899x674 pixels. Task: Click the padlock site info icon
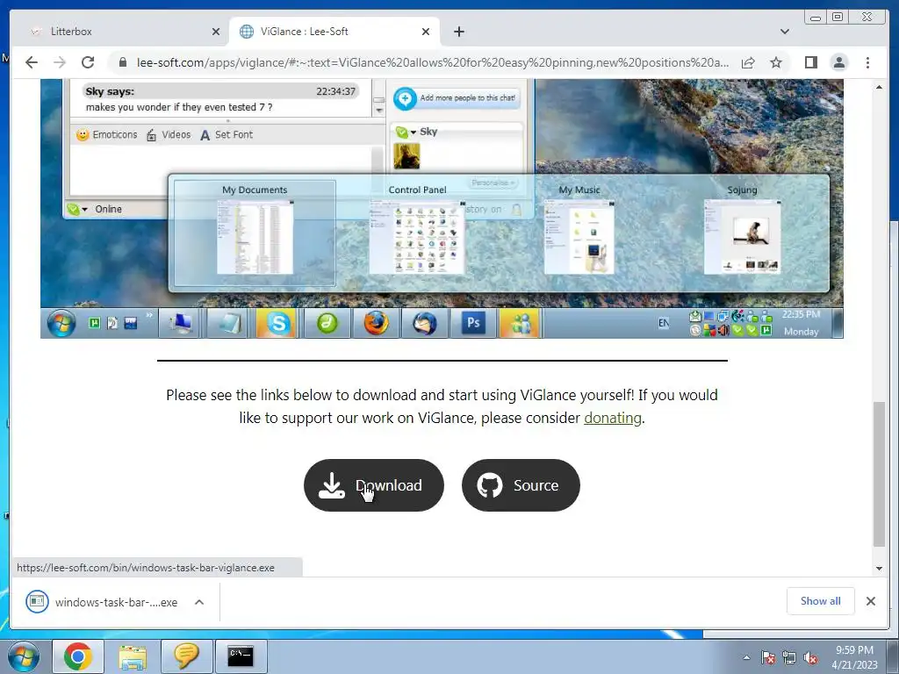(122, 62)
